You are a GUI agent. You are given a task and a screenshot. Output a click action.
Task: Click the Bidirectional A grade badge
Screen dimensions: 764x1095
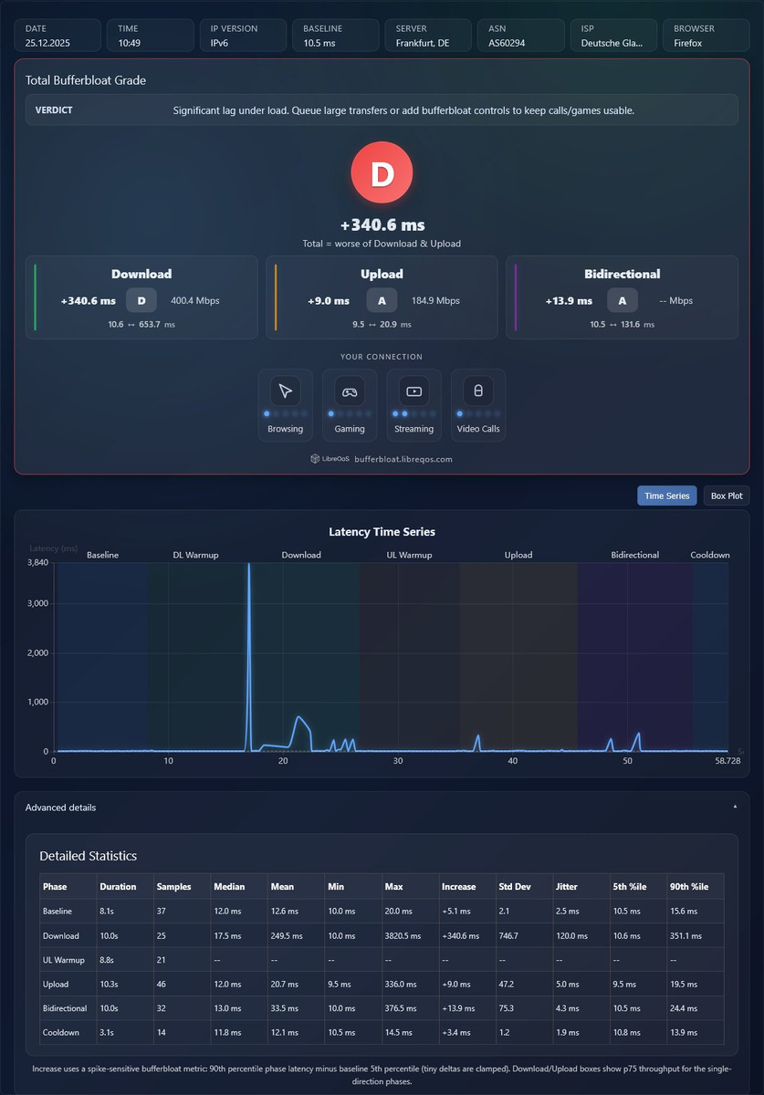pos(623,300)
